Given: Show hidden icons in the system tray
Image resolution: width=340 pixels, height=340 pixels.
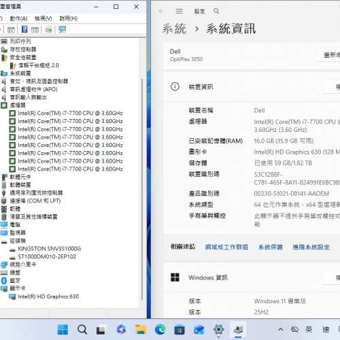Looking at the screenshot, I should (280, 329).
